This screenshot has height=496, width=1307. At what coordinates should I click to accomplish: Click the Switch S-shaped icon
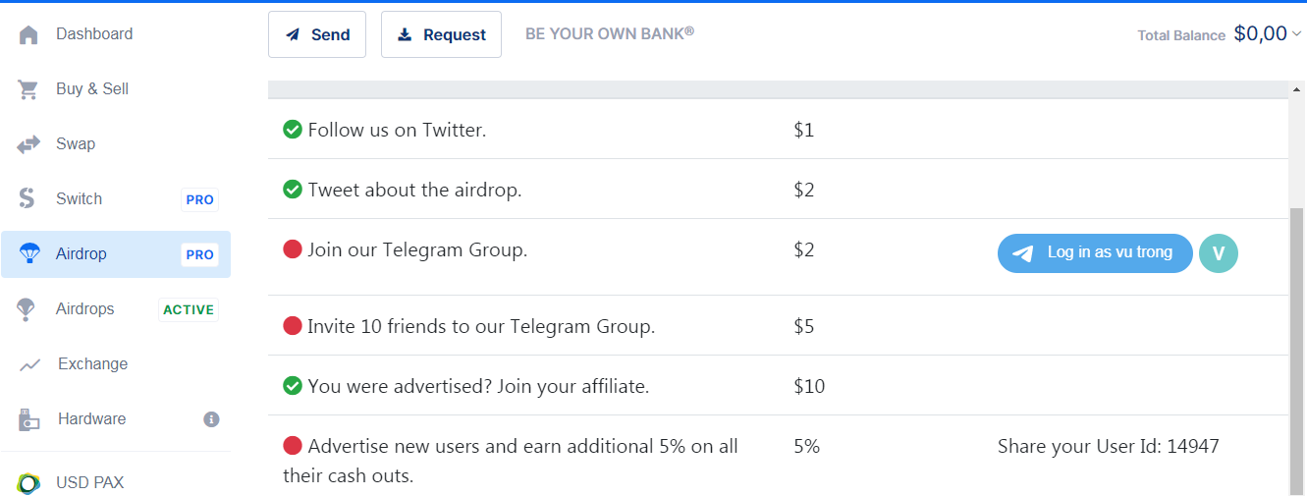click(27, 198)
